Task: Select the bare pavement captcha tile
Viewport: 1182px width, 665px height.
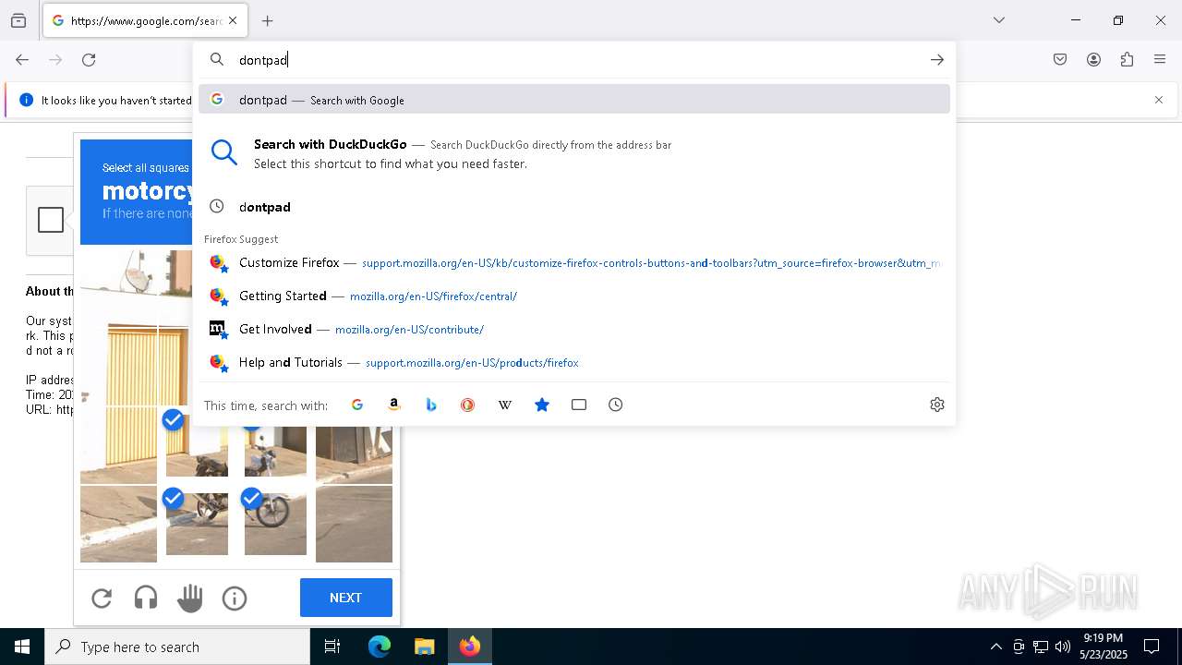Action: click(354, 524)
